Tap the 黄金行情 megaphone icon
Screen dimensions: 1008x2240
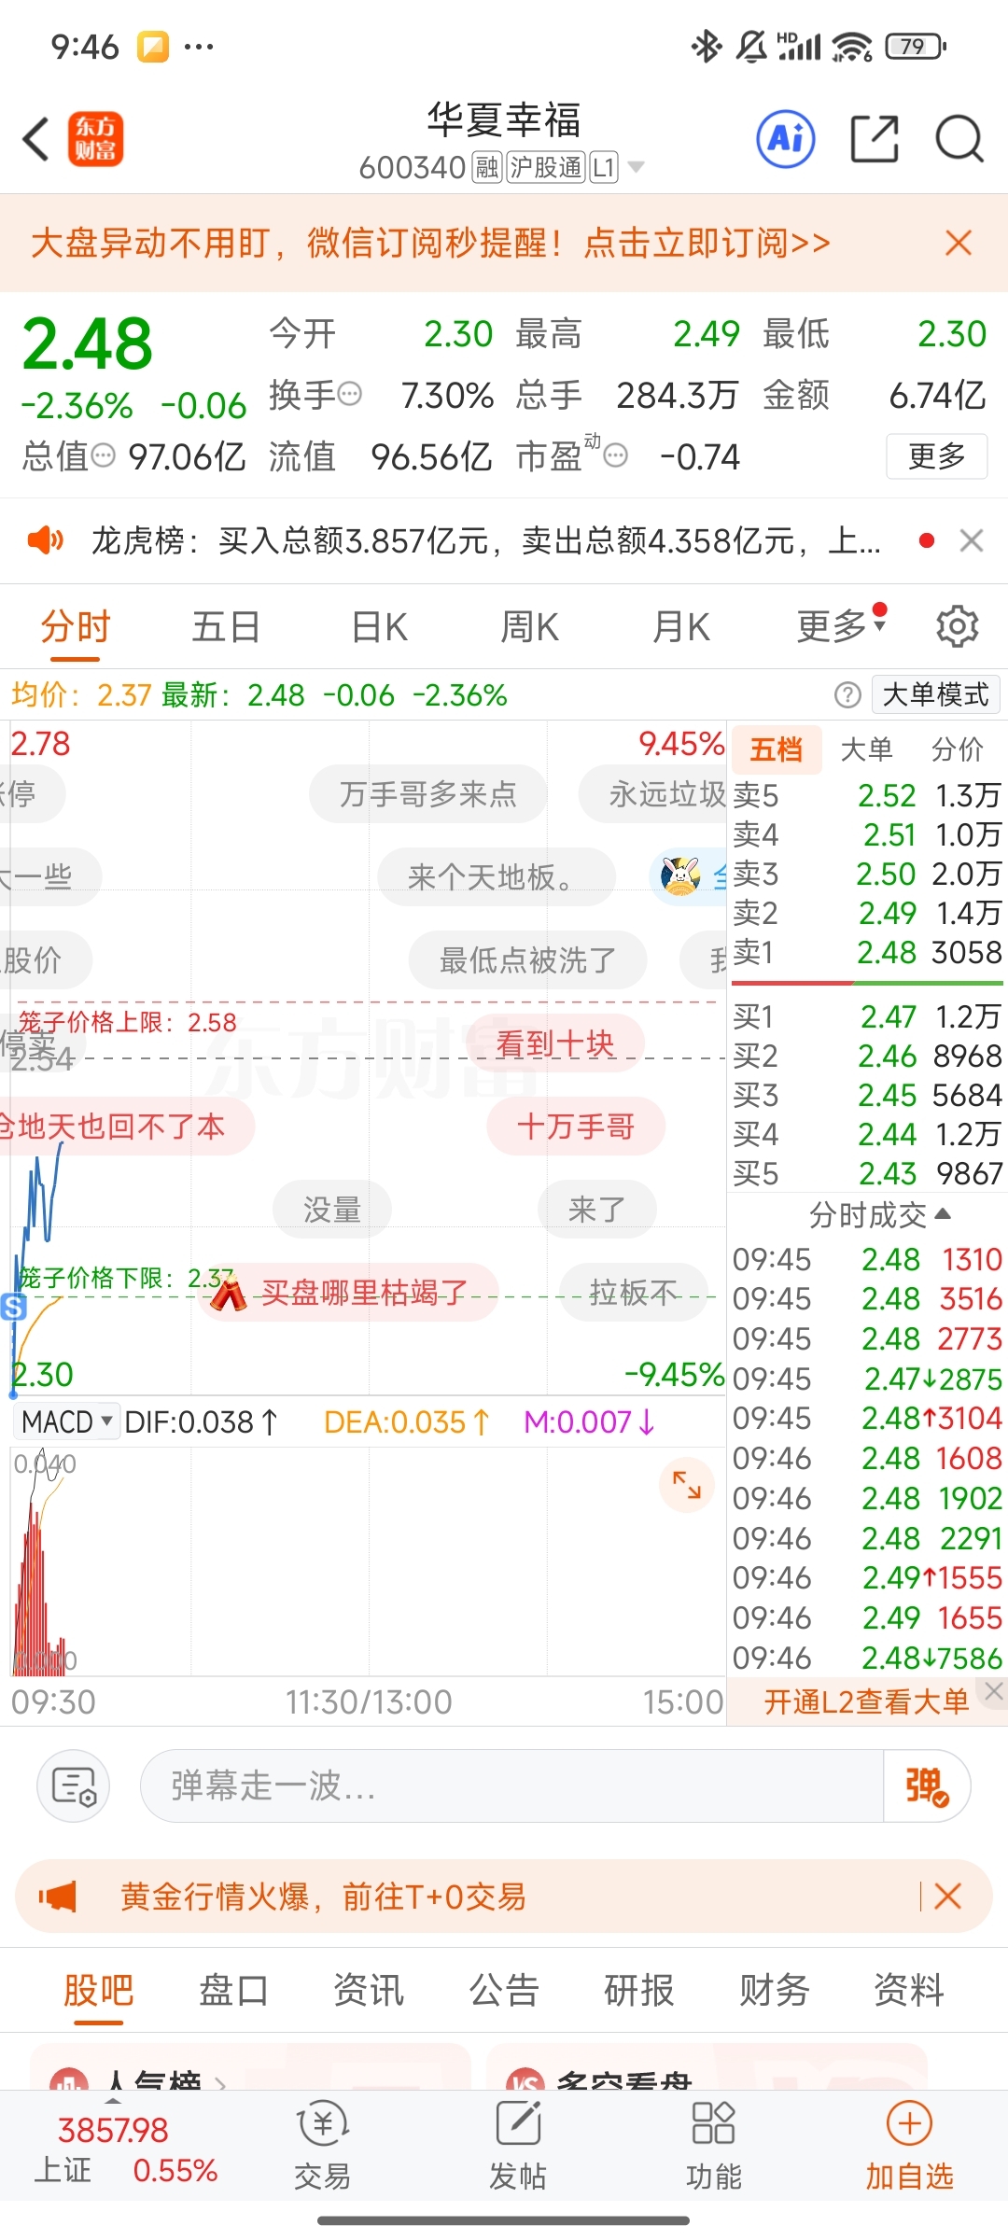click(x=58, y=1896)
